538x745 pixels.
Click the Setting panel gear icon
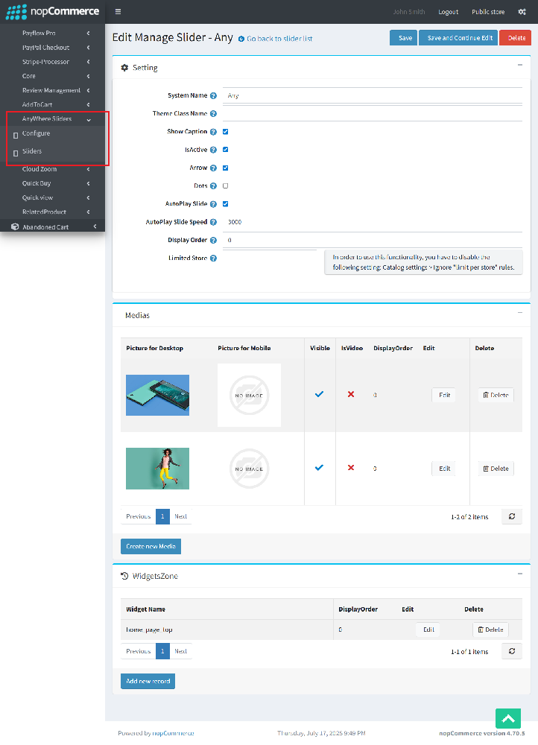pyautogui.click(x=124, y=68)
